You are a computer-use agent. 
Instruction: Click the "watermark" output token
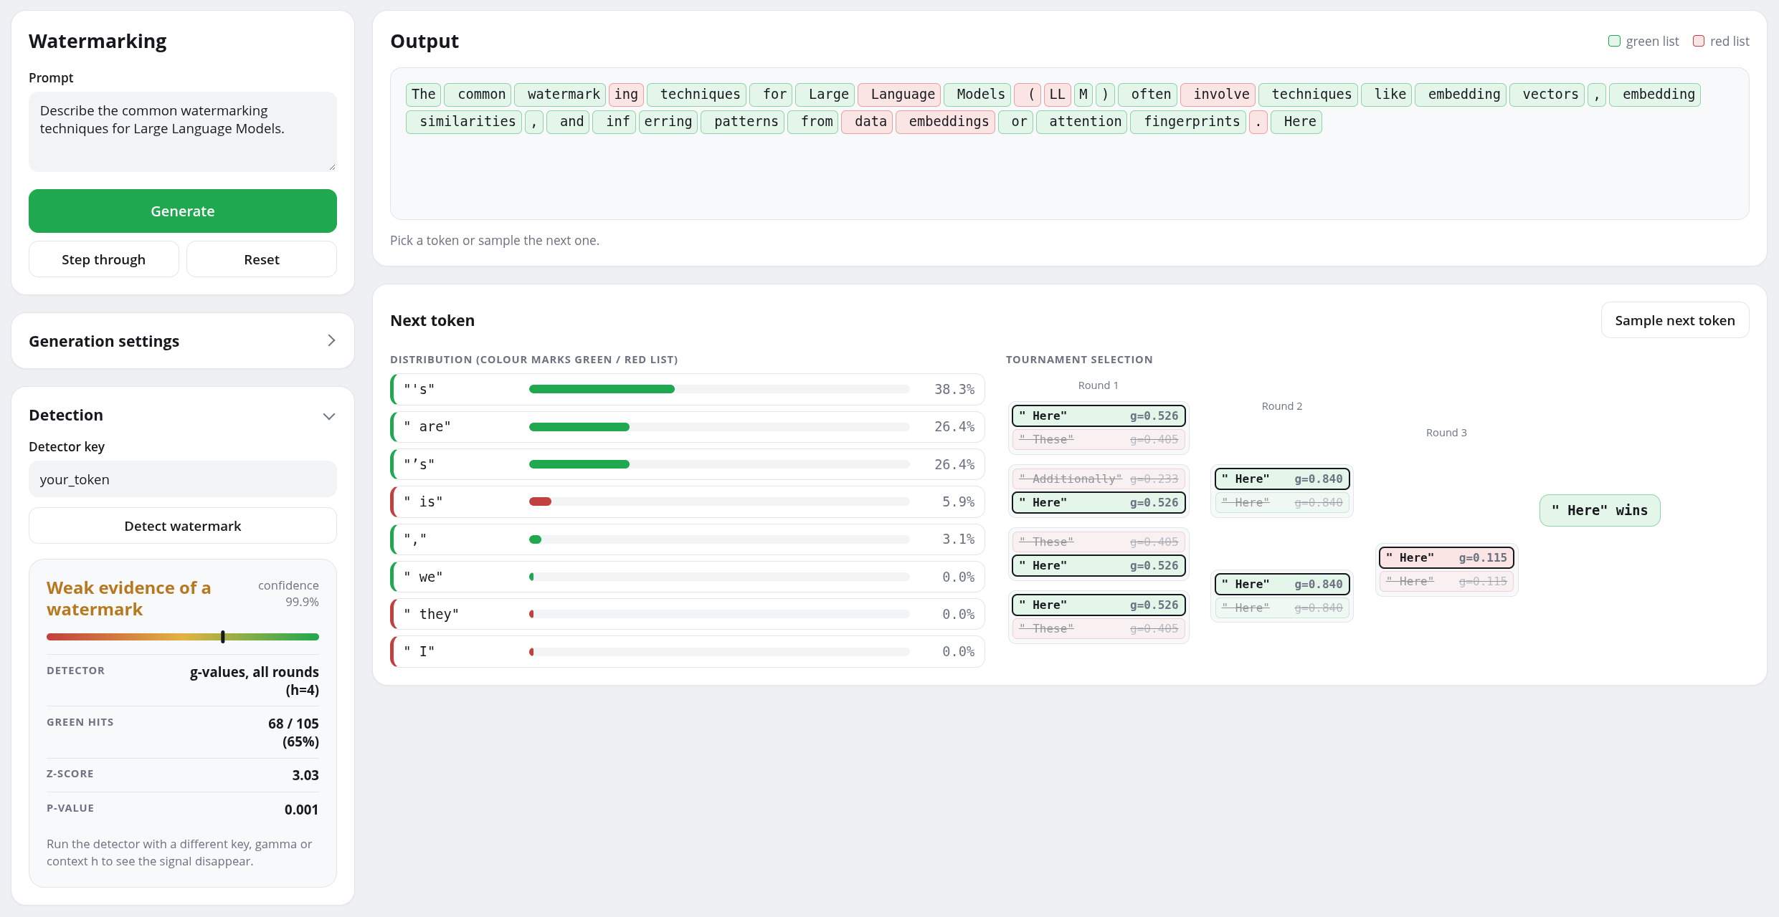coord(560,95)
